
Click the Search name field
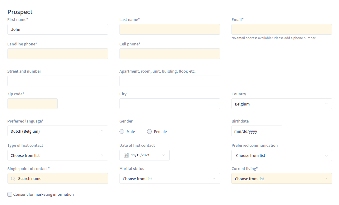(x=58, y=179)
